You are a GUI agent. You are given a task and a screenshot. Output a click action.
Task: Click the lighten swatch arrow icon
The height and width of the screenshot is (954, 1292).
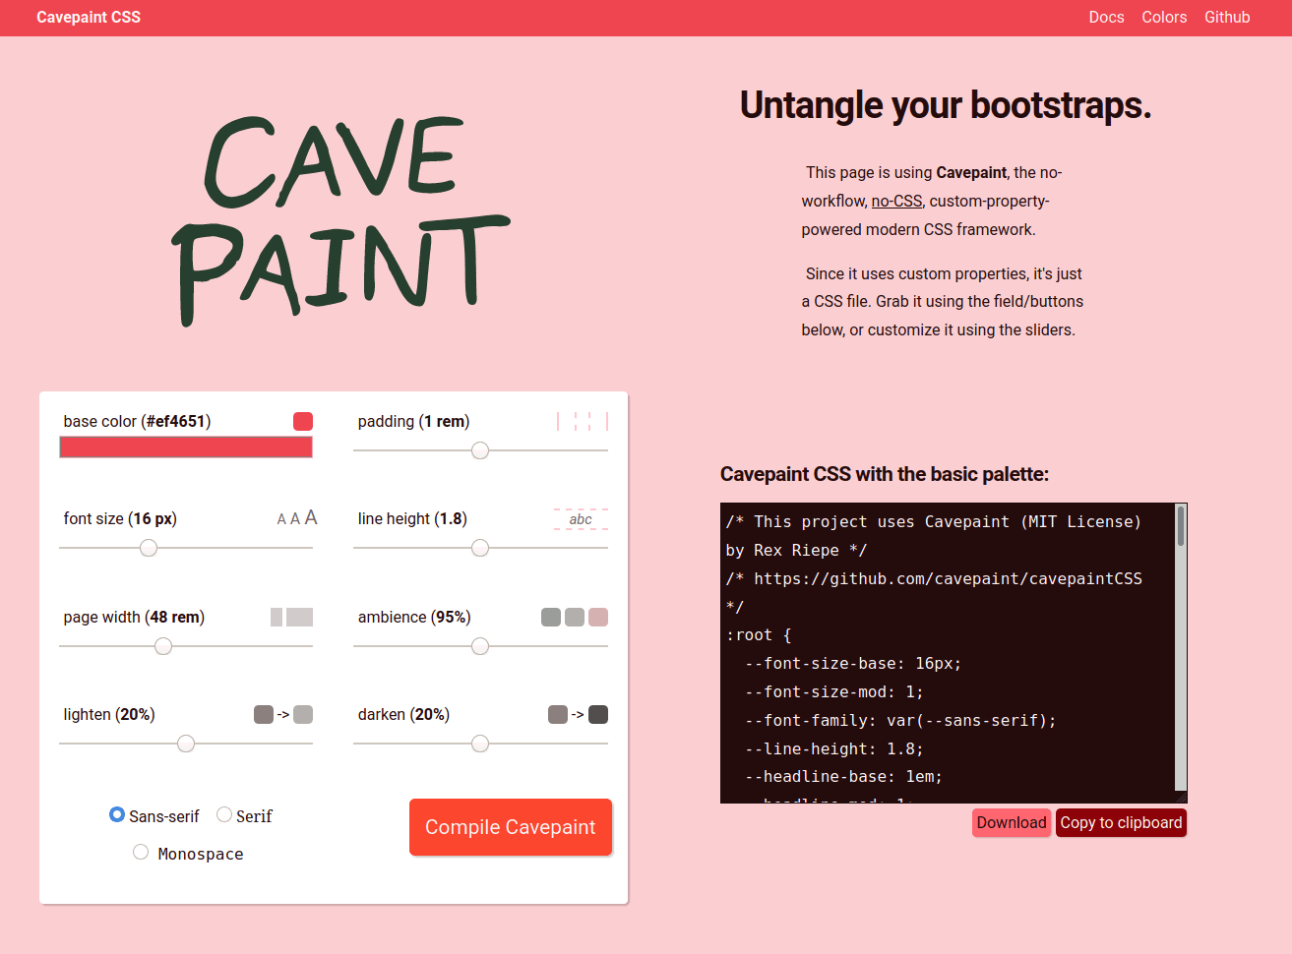[x=283, y=714]
